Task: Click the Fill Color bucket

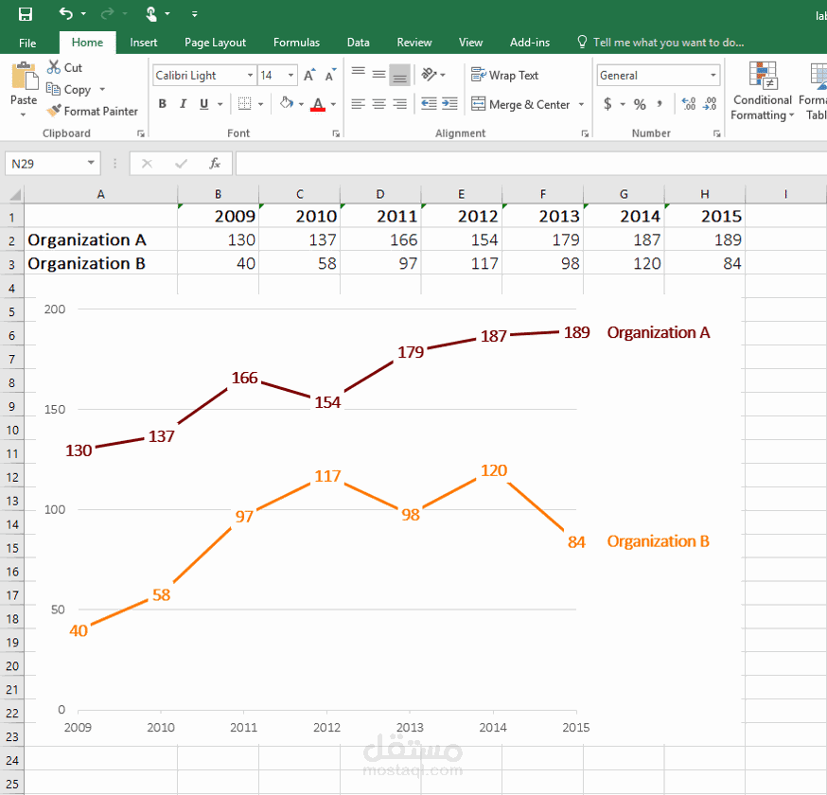Action: point(287,103)
